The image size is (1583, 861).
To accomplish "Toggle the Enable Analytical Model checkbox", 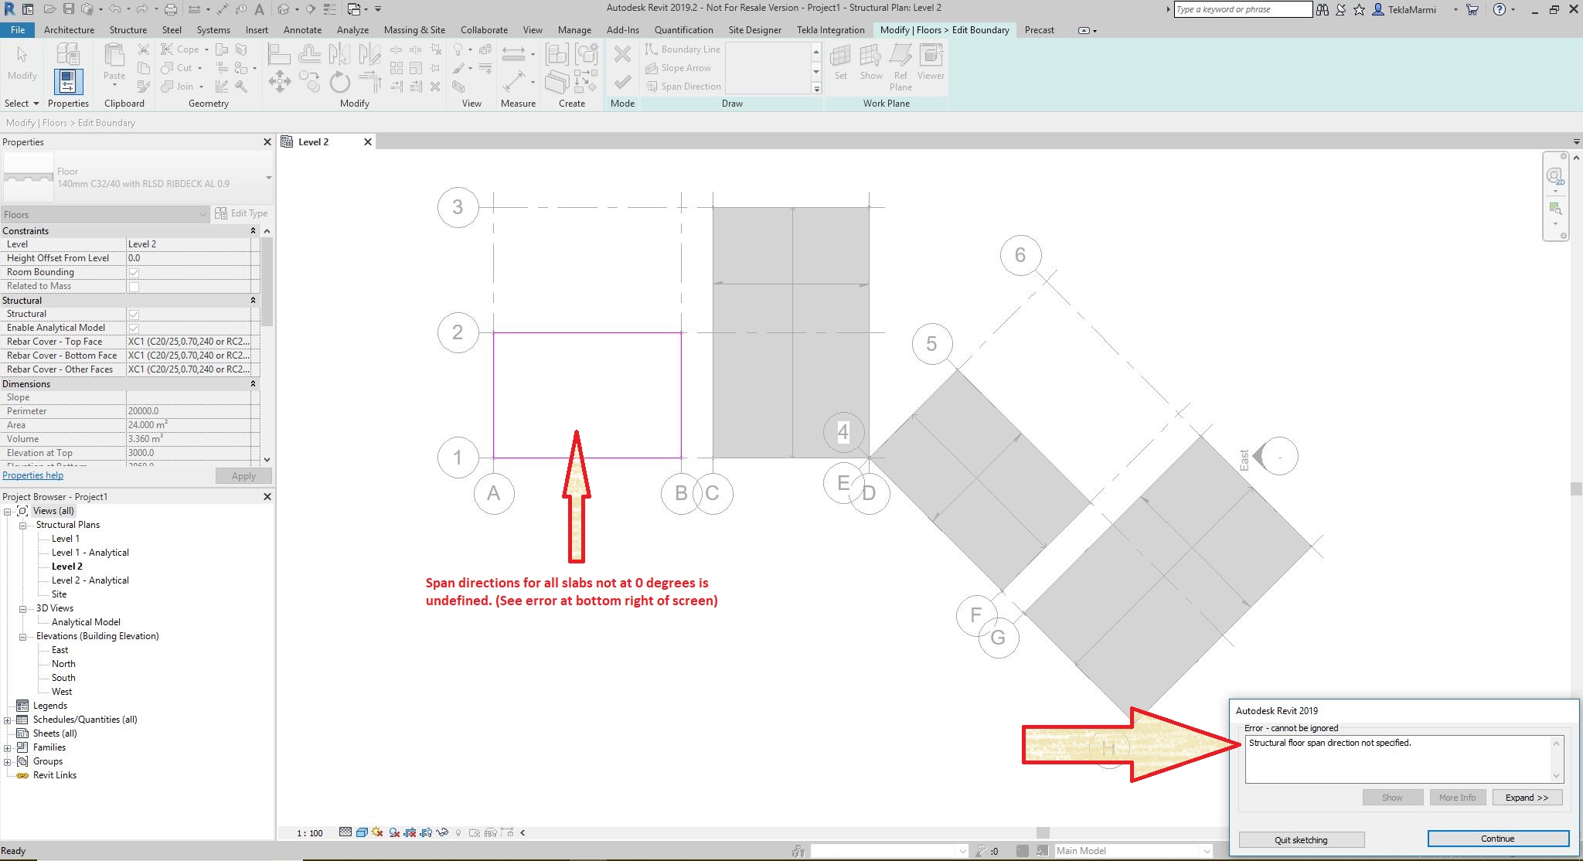I will pos(134,328).
